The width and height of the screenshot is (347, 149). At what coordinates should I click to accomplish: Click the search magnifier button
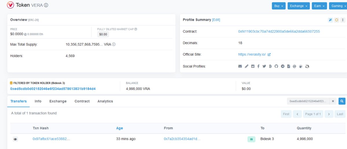pyautogui.click(x=342, y=101)
